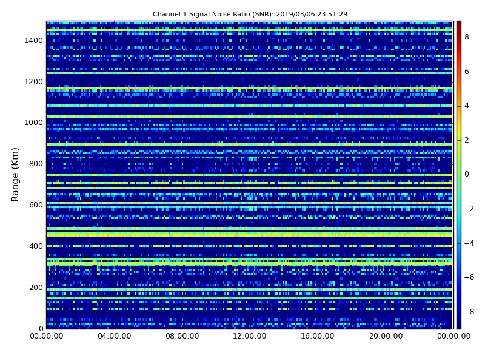Screen dimensions: 485x364
Task: Click the 600 range tick label
Action: 36,205
